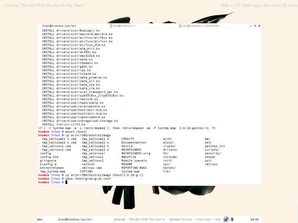Click 'INSTALL drivers/usb/class/usblp.ko' line

[x=73, y=103]
